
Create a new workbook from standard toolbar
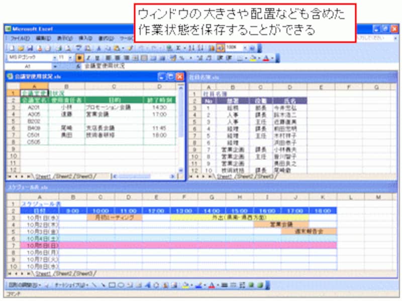coord(12,48)
